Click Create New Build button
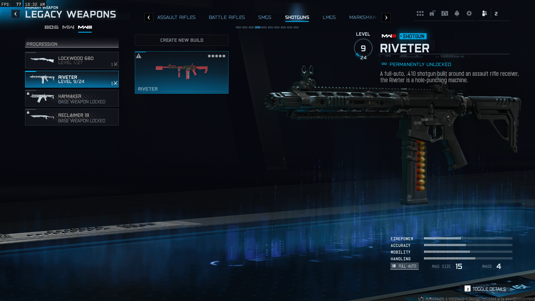The height and width of the screenshot is (301, 535). [182, 40]
